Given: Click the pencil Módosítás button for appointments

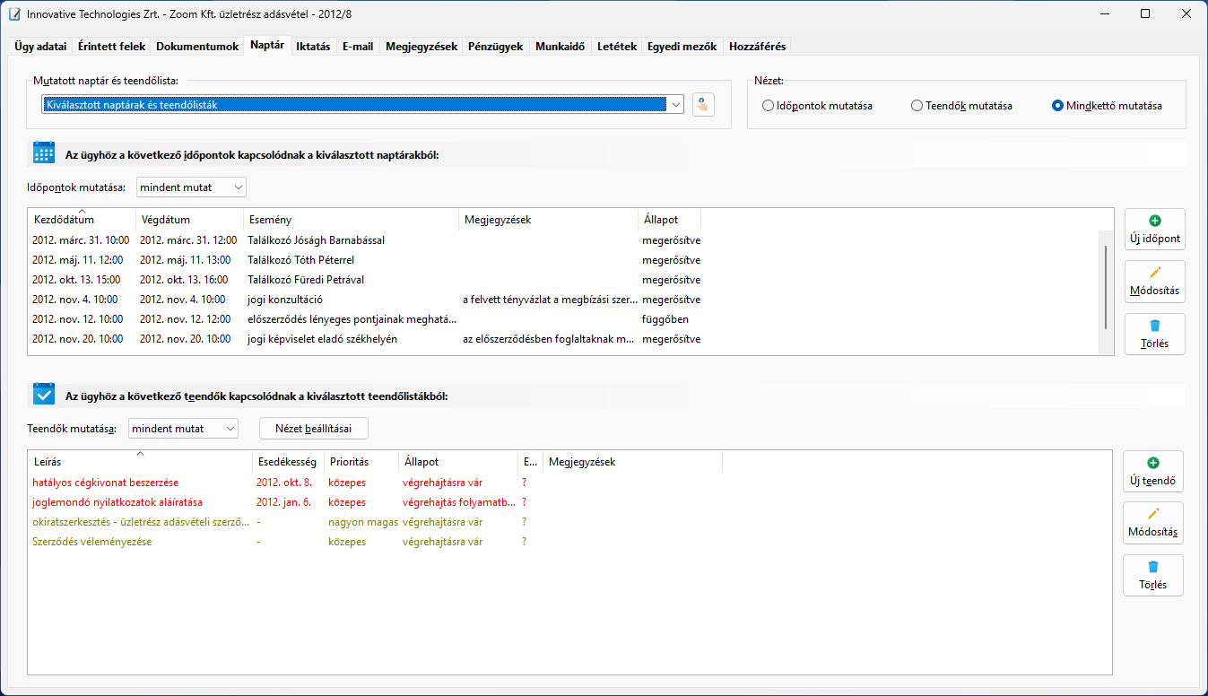Looking at the screenshot, I should click(x=1154, y=282).
